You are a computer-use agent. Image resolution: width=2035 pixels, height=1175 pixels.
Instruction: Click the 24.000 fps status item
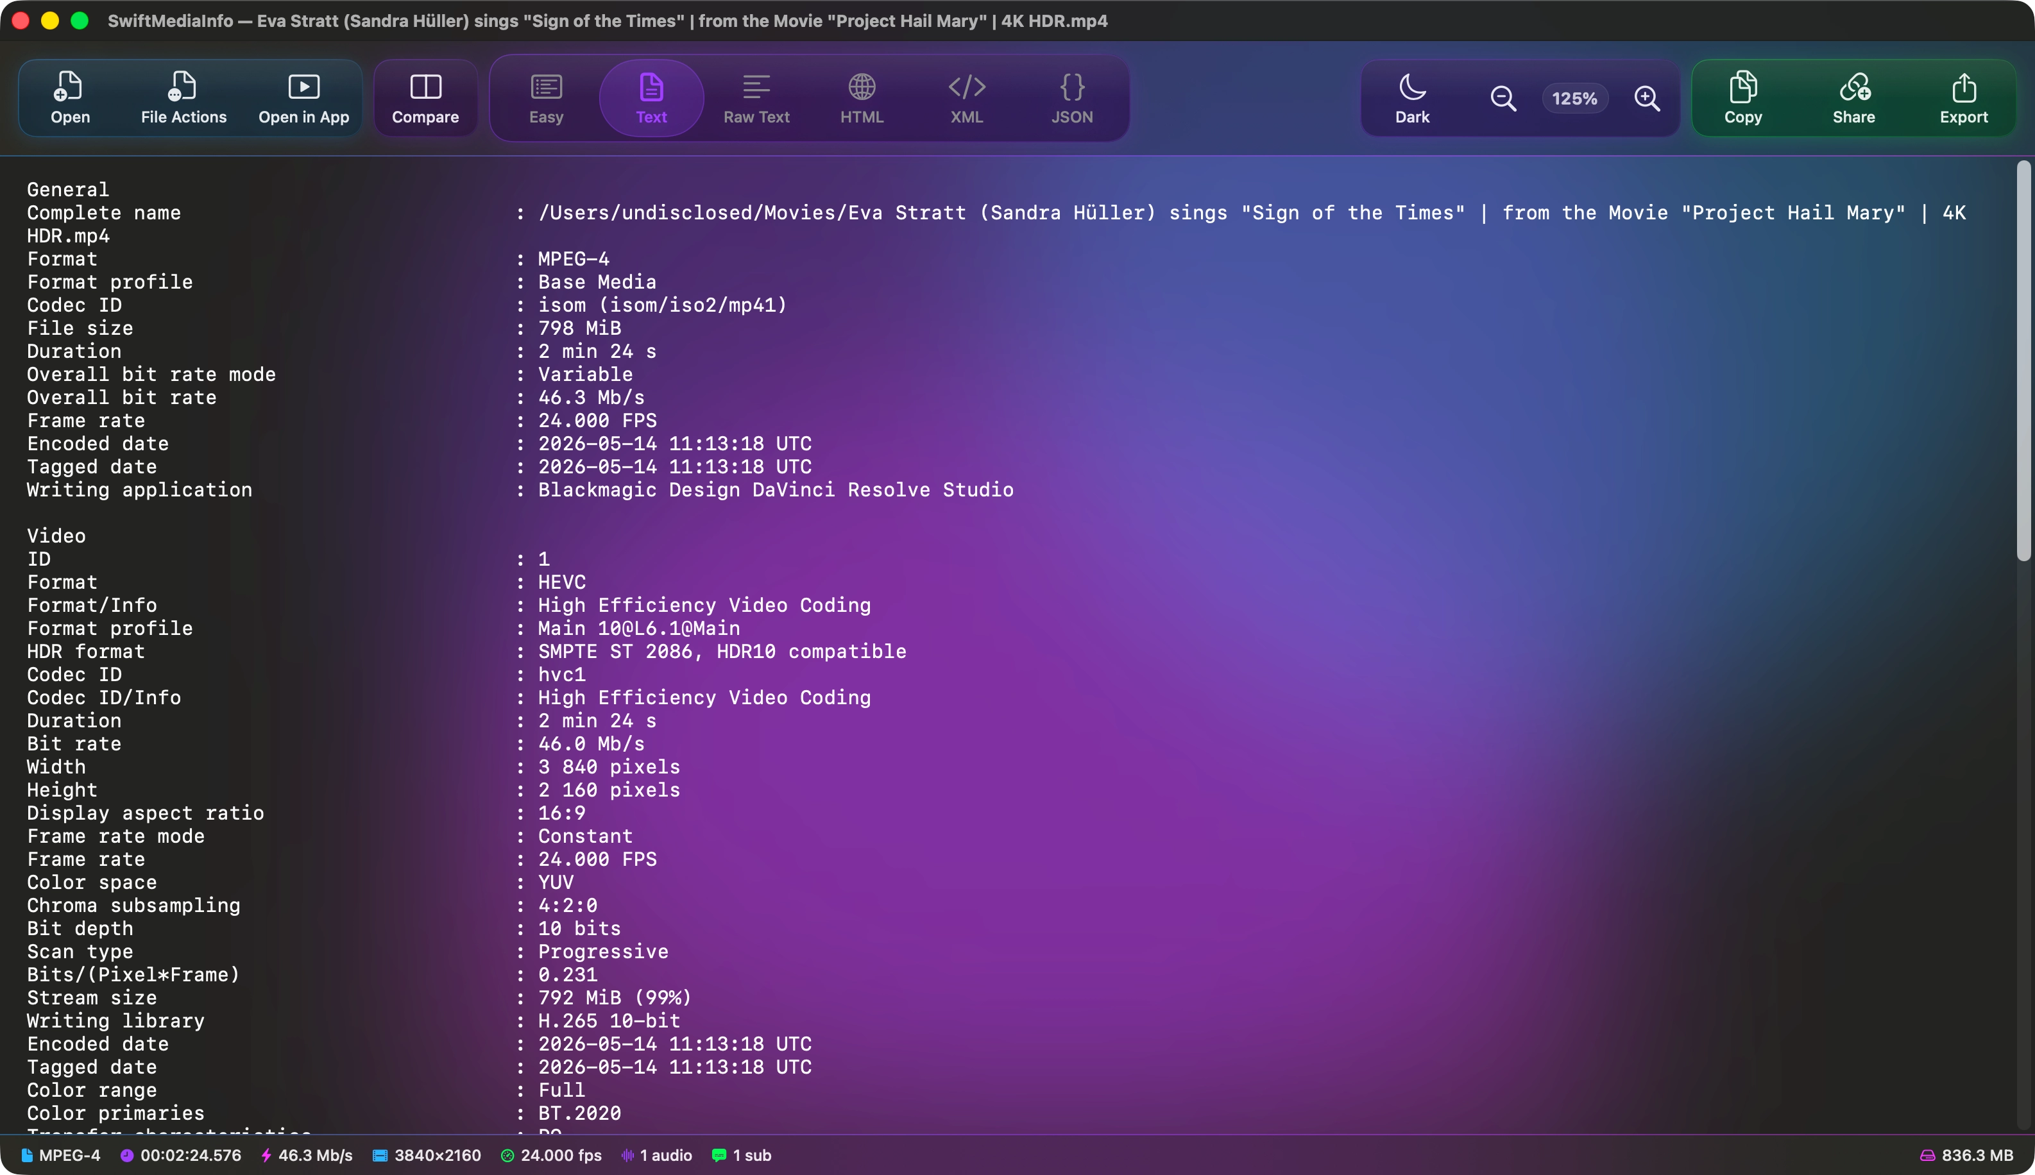pos(551,1156)
